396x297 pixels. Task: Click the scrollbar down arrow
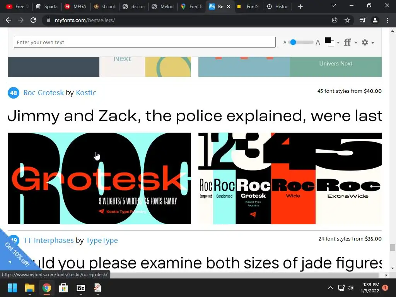[x=393, y=268]
